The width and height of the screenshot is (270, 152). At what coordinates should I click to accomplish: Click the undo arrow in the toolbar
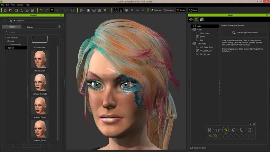click(x=41, y=10)
